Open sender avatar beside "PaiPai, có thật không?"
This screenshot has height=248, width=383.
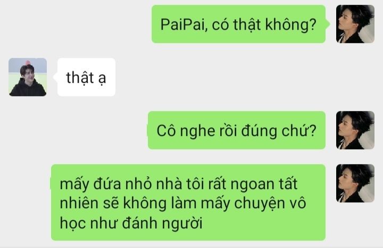355,24
